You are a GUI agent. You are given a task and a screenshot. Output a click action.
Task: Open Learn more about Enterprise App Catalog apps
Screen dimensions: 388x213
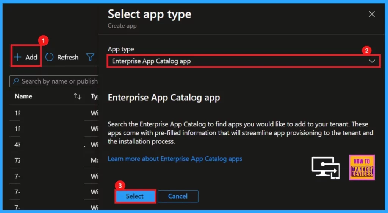point(175,159)
